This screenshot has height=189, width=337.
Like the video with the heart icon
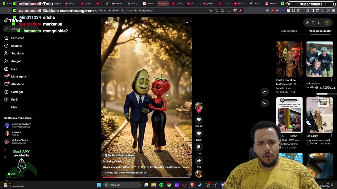[199, 120]
